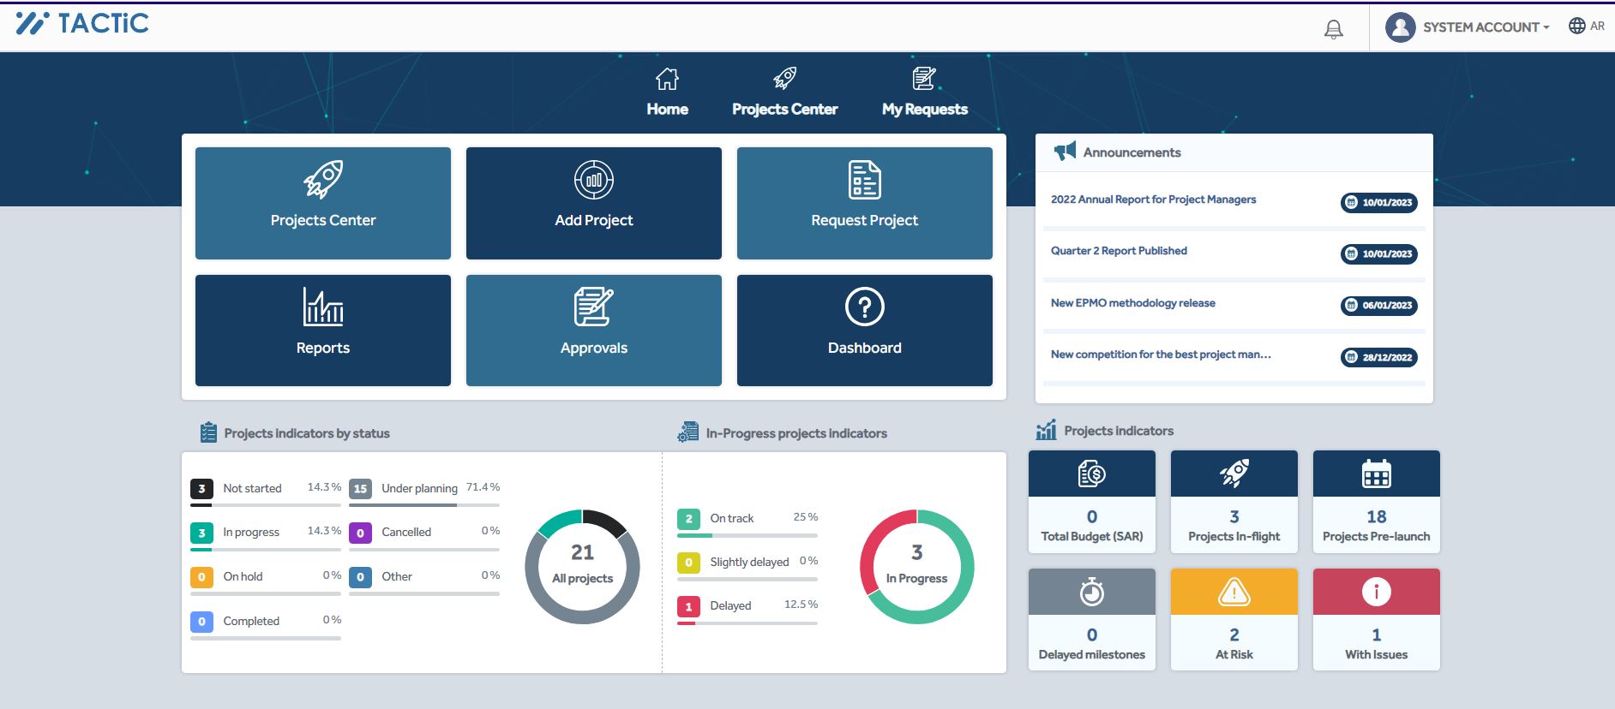The height and width of the screenshot is (709, 1615).
Task: Open the Projects Pre-launch card
Action: coord(1377,502)
